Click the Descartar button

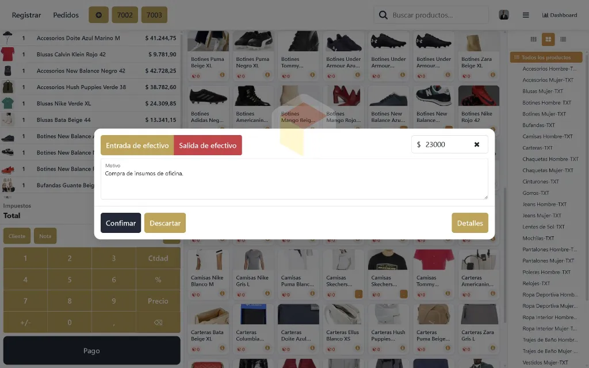click(x=165, y=223)
